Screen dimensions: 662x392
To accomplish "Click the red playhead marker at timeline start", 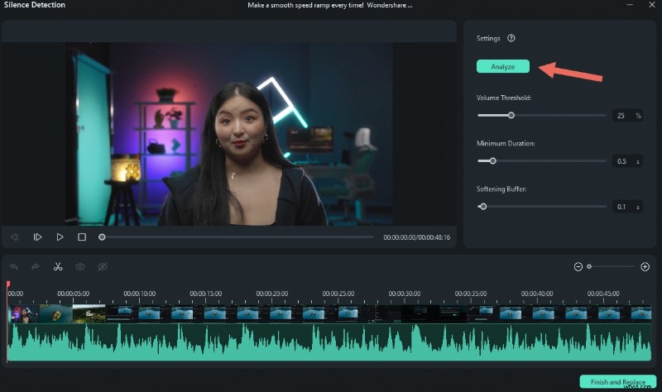I will [x=8, y=284].
